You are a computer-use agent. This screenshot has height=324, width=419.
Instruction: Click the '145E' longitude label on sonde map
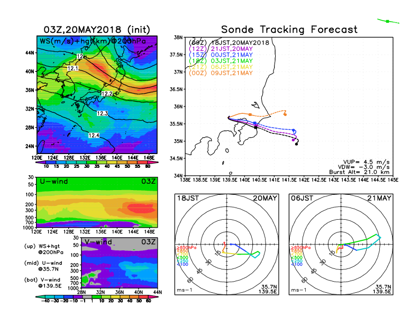coord(393,180)
